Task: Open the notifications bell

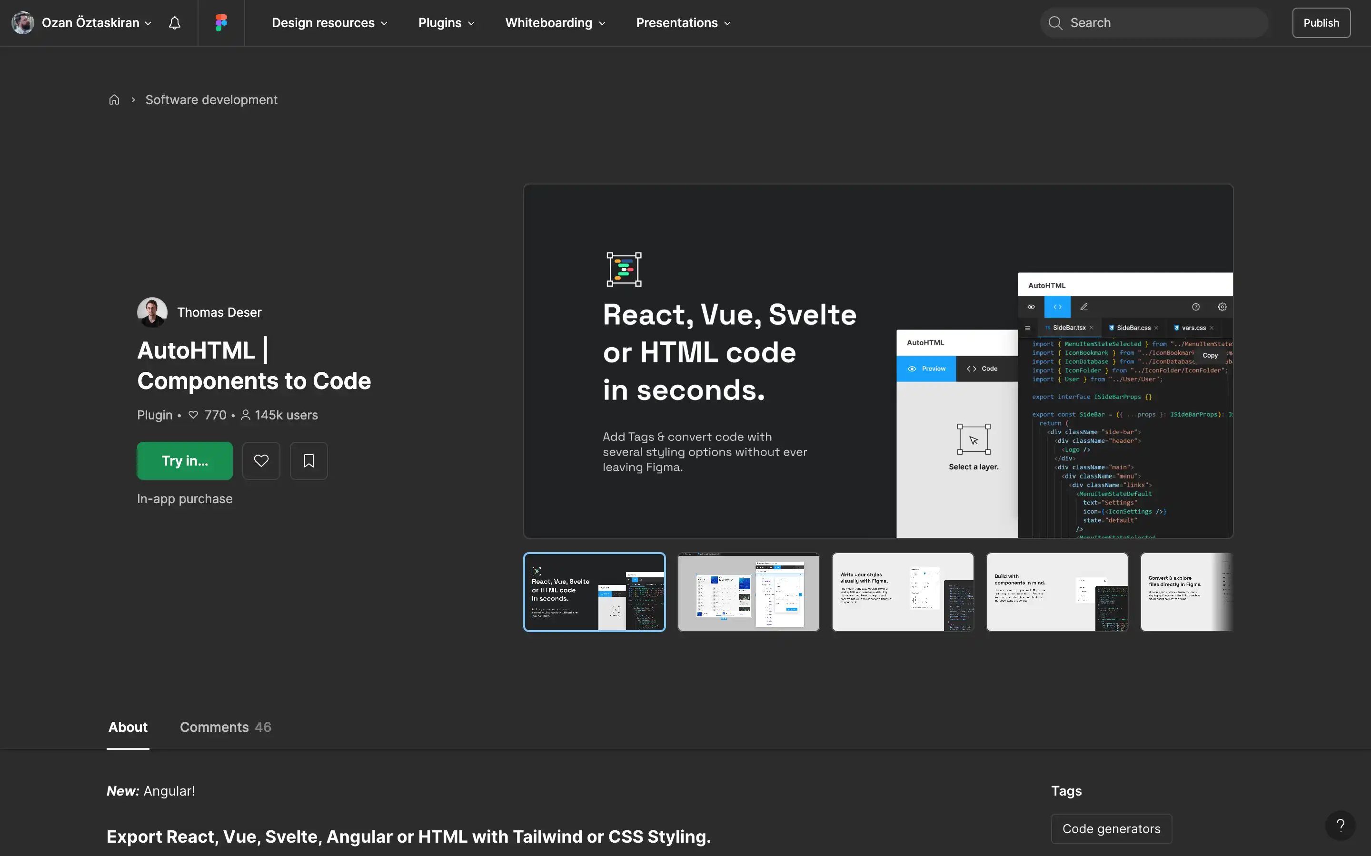Action: (x=175, y=23)
